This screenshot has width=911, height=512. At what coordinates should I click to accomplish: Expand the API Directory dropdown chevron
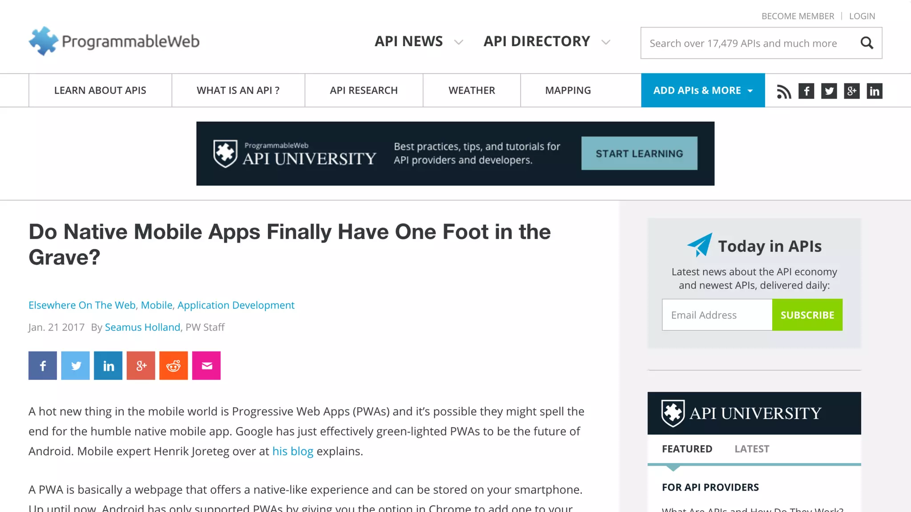pyautogui.click(x=605, y=42)
